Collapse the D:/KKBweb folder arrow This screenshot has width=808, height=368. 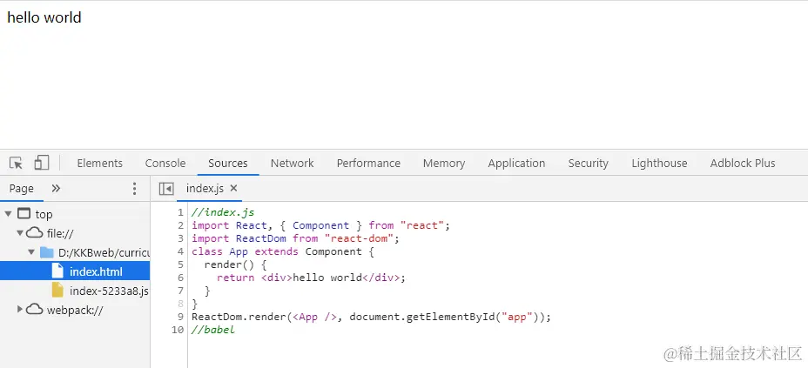31,252
